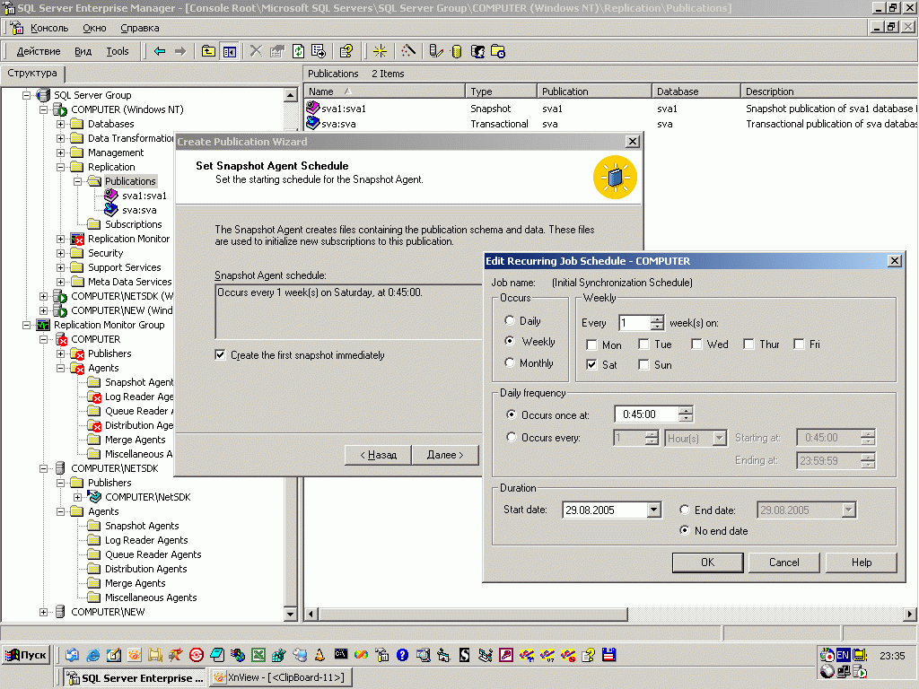Click the Back arrow in the toolbar
This screenshot has width=919, height=689.
tap(160, 51)
